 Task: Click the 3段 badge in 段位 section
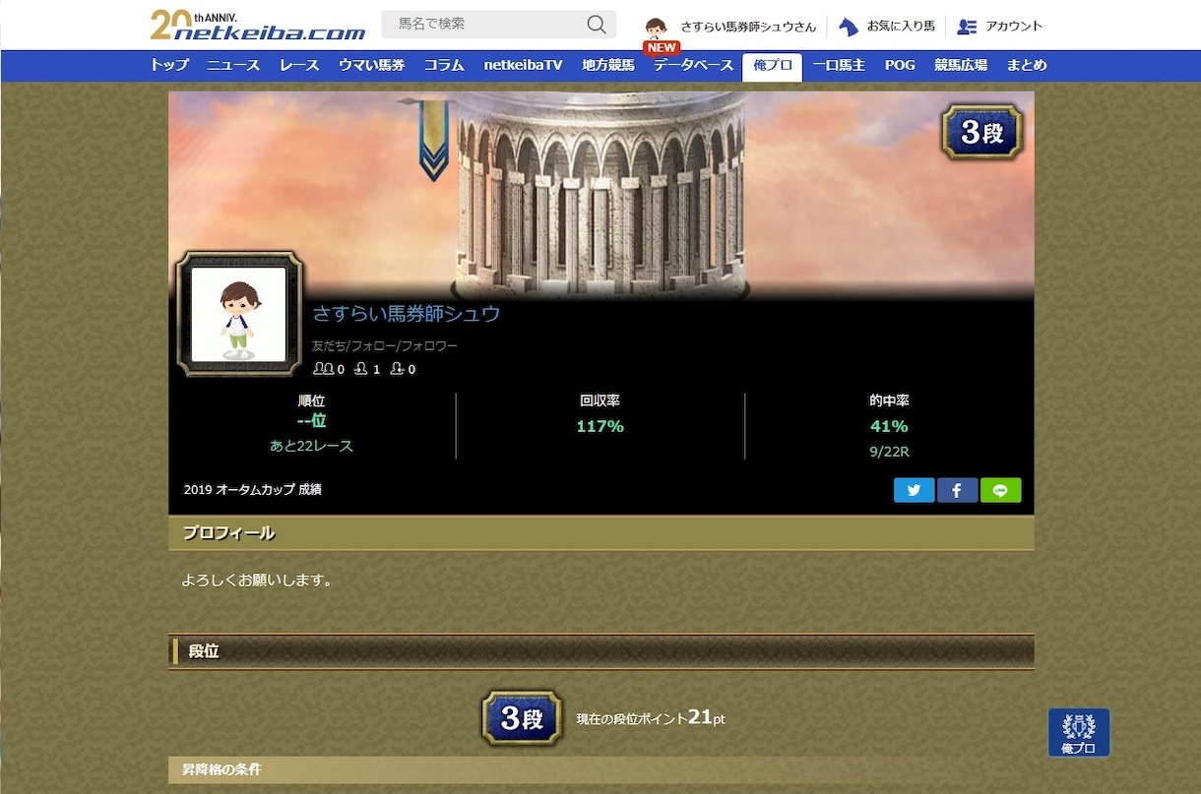522,717
